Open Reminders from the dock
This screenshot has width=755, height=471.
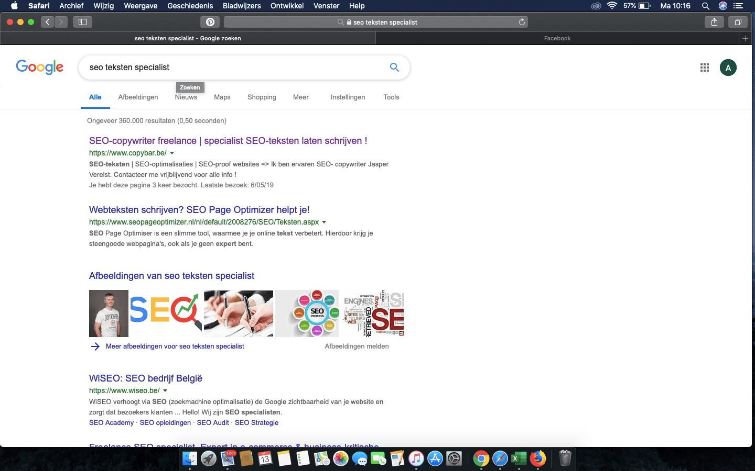303,459
